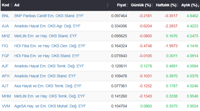
Task: Select MHZ price 0.095625
Action: click(119, 36)
